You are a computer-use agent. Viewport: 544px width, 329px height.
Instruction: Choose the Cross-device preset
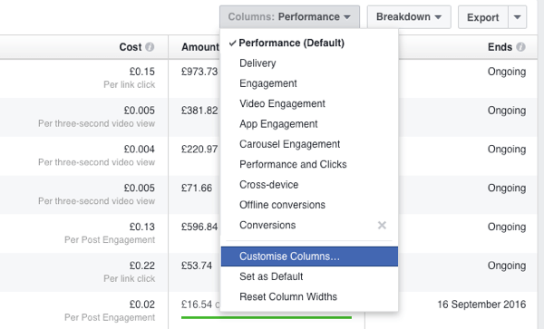click(x=309, y=184)
